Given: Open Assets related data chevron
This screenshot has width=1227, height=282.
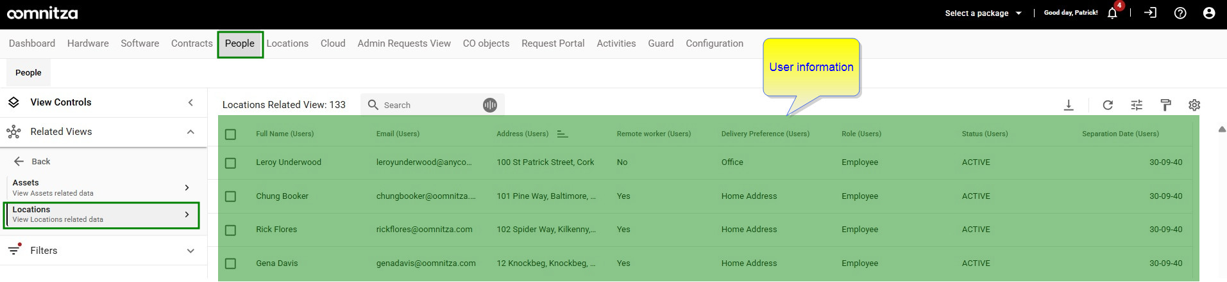Looking at the screenshot, I should 187,187.
